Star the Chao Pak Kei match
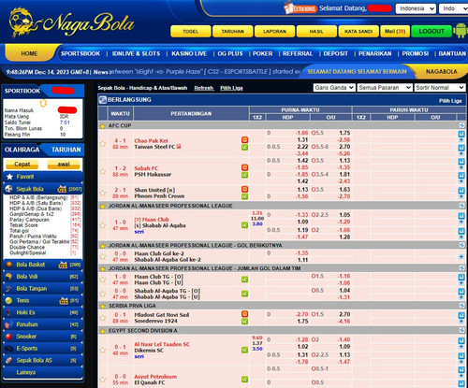This screenshot has width=468, height=388. click(x=102, y=144)
